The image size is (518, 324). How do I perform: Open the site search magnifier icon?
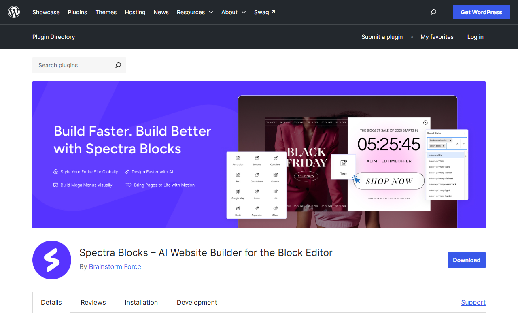click(x=433, y=12)
